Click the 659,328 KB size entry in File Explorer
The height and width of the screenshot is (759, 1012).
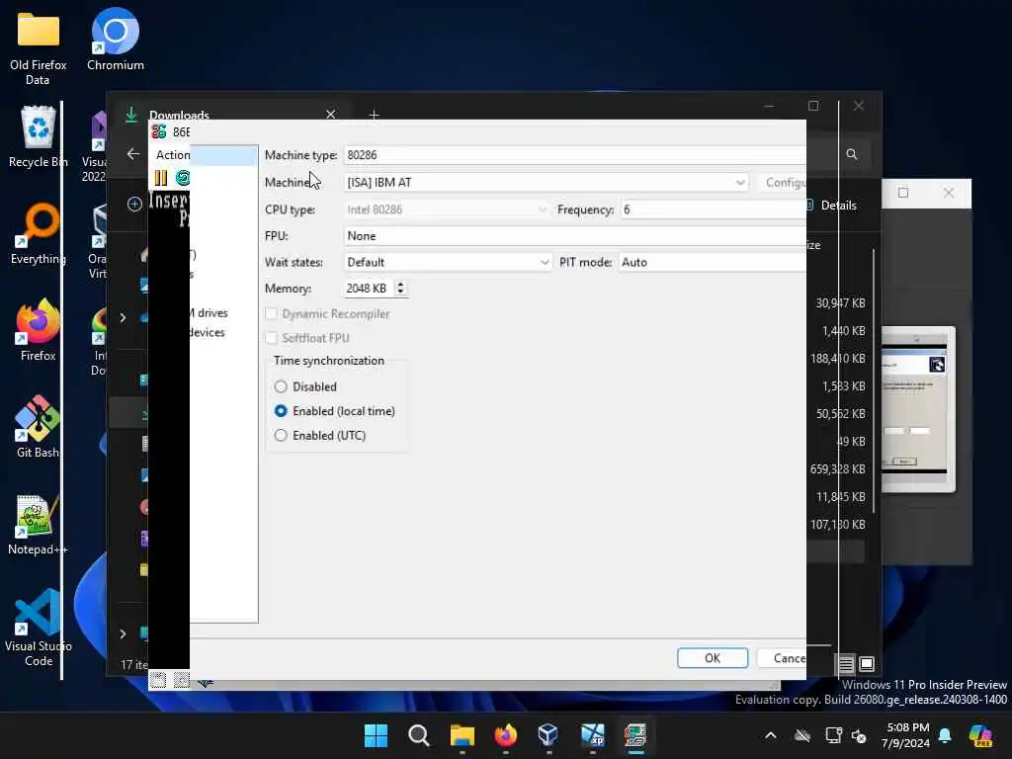(x=838, y=469)
